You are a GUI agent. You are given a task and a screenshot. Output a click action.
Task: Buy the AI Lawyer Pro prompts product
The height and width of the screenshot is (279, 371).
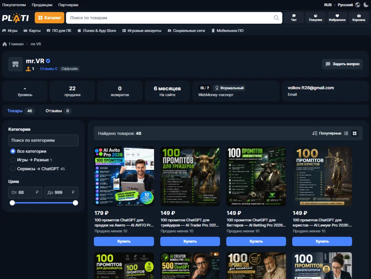pos(322,242)
